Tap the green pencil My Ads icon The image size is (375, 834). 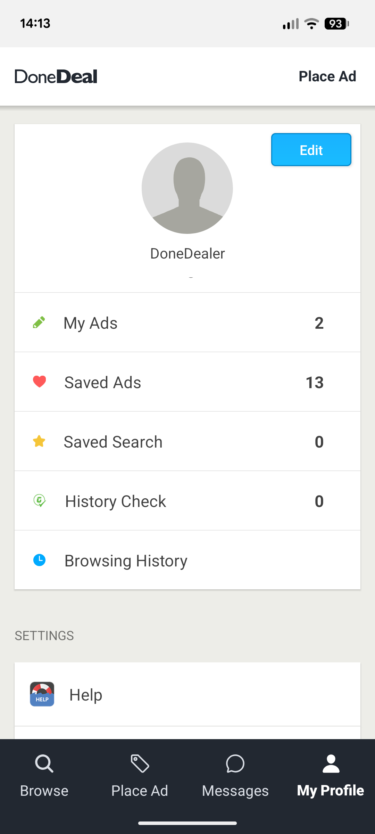pyautogui.click(x=39, y=322)
